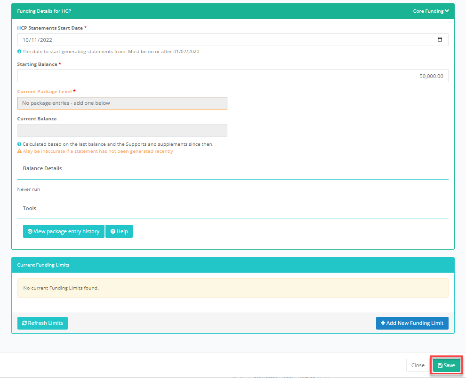This screenshot has height=378, width=466.
Task: Save the funding details
Action: coord(446,365)
